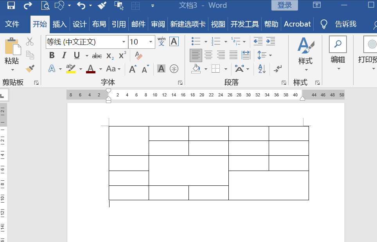The image size is (377, 242).
Task: Apply the Text Effects outlined A
Action: (52, 69)
